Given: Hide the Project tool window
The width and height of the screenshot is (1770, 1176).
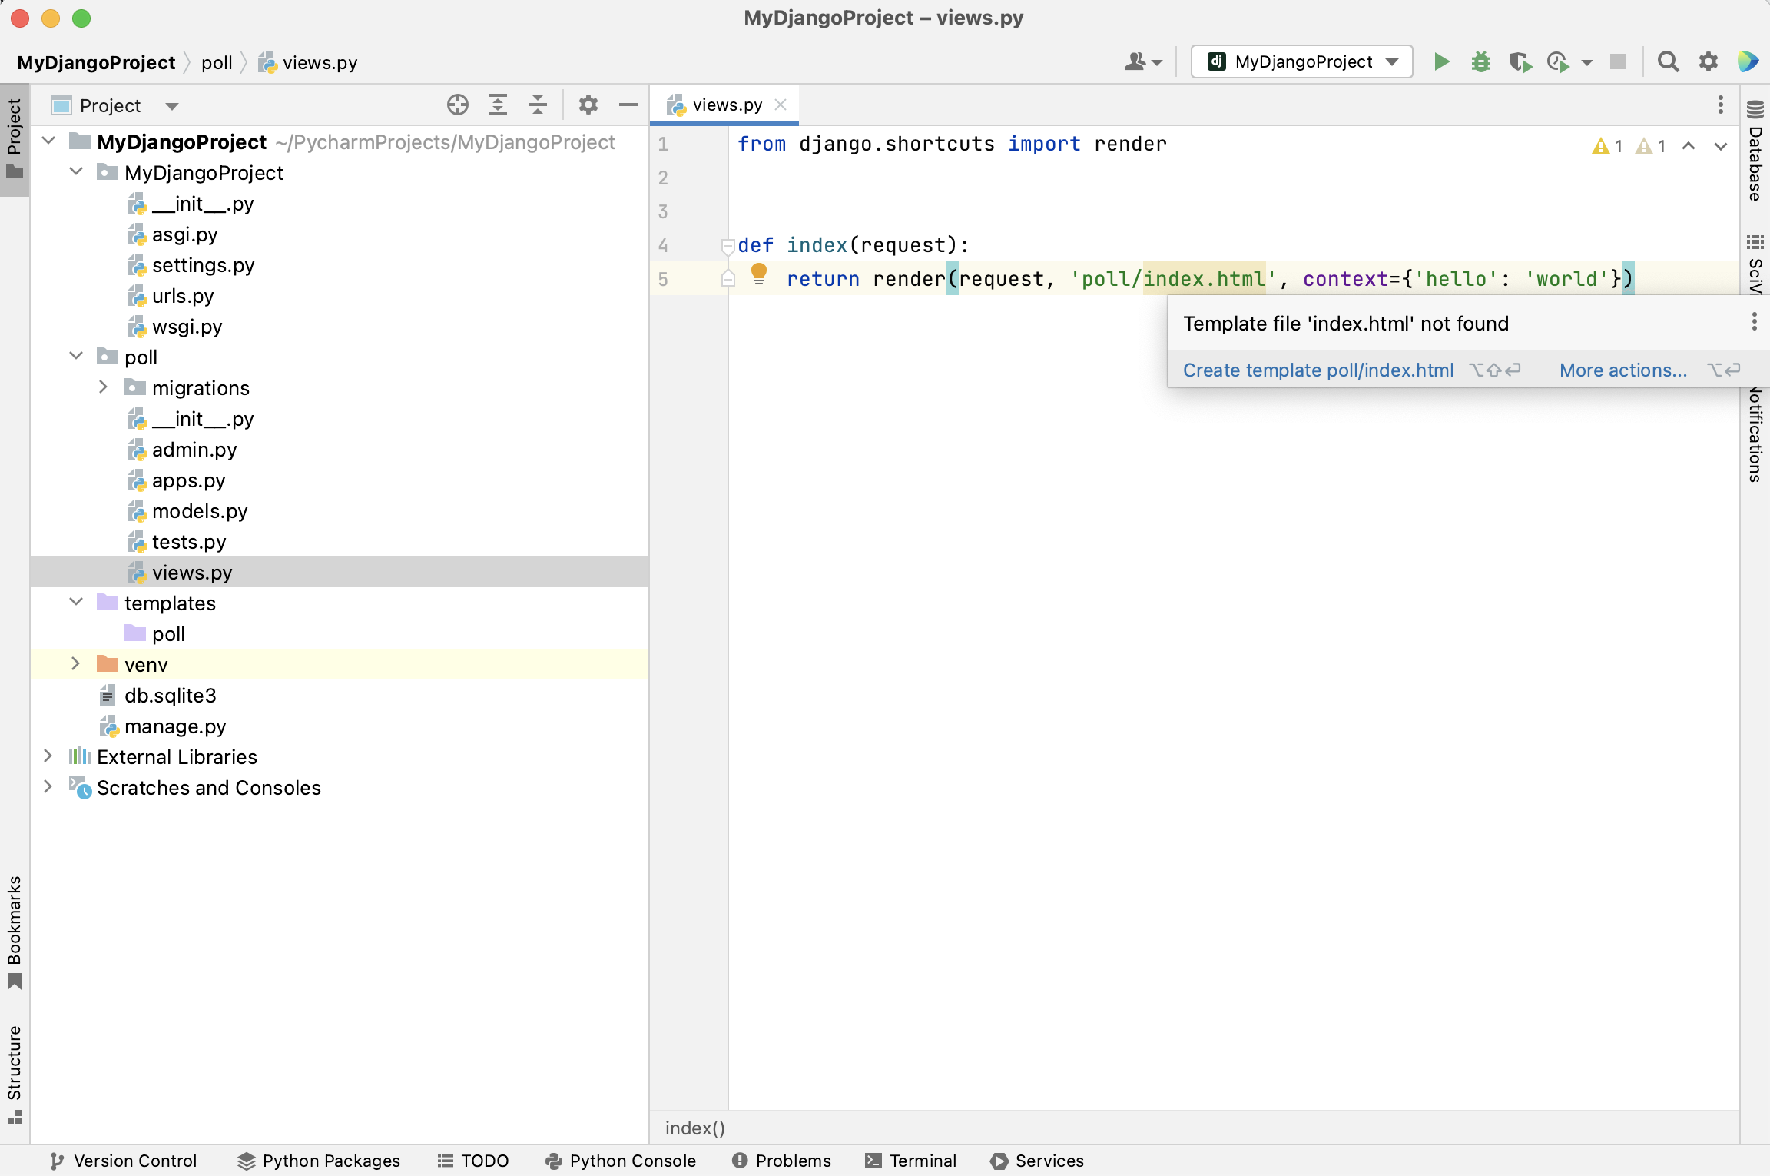Looking at the screenshot, I should (x=628, y=105).
